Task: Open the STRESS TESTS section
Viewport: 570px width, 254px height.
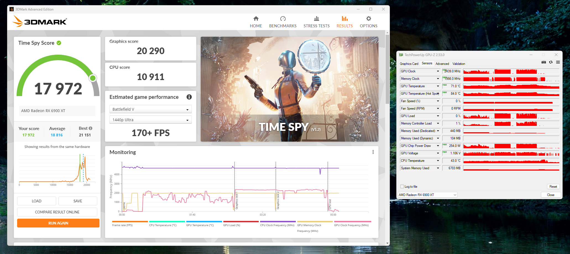Action: pyautogui.click(x=317, y=22)
